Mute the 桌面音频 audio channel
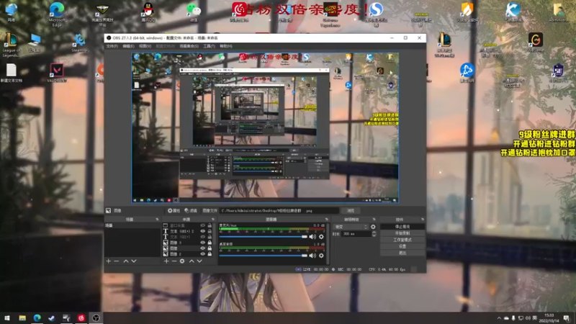 click(x=312, y=256)
